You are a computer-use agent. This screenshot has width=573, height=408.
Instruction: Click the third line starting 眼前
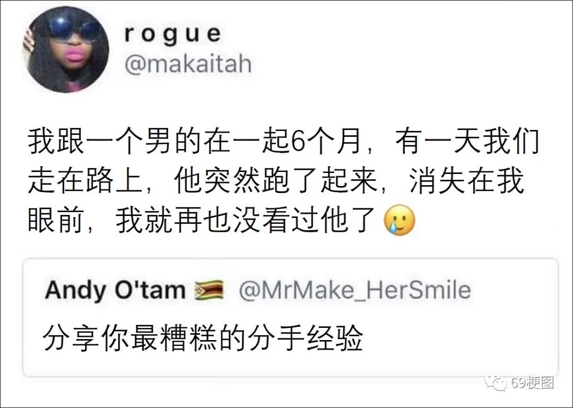[x=221, y=220]
